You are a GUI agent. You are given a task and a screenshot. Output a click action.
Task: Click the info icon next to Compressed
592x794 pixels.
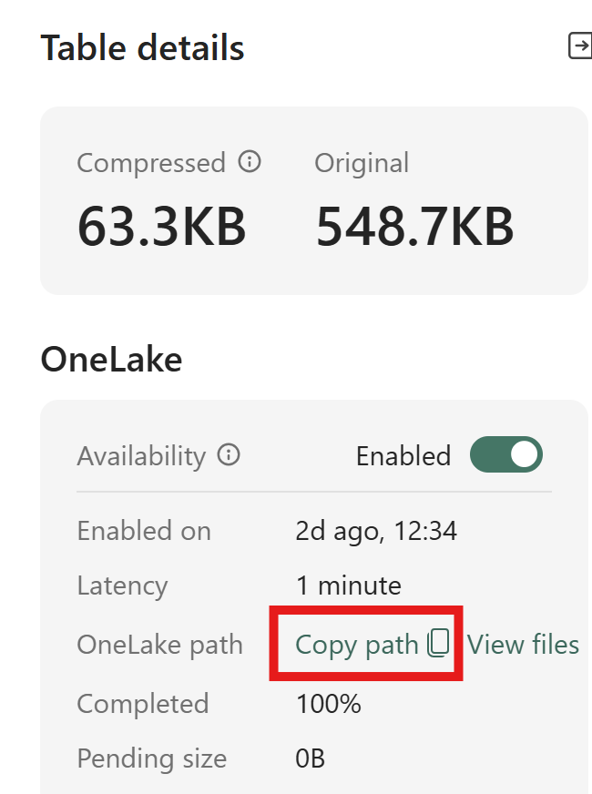point(250,161)
